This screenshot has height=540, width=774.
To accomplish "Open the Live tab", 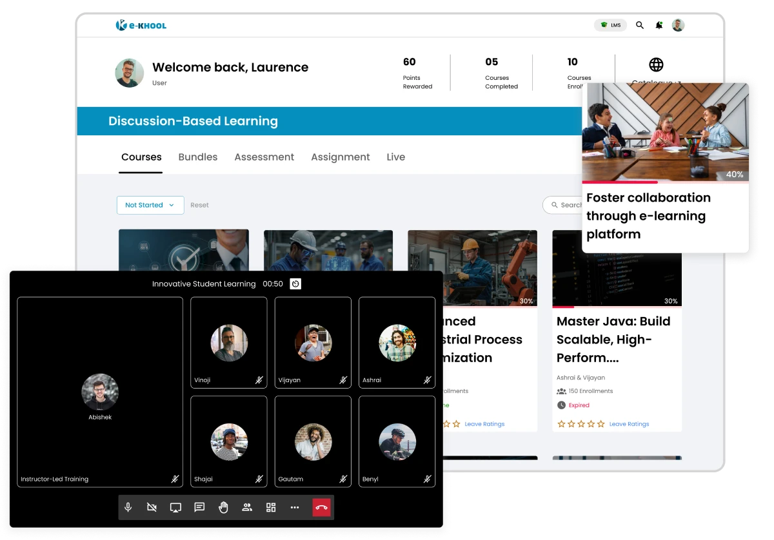I will pos(395,157).
